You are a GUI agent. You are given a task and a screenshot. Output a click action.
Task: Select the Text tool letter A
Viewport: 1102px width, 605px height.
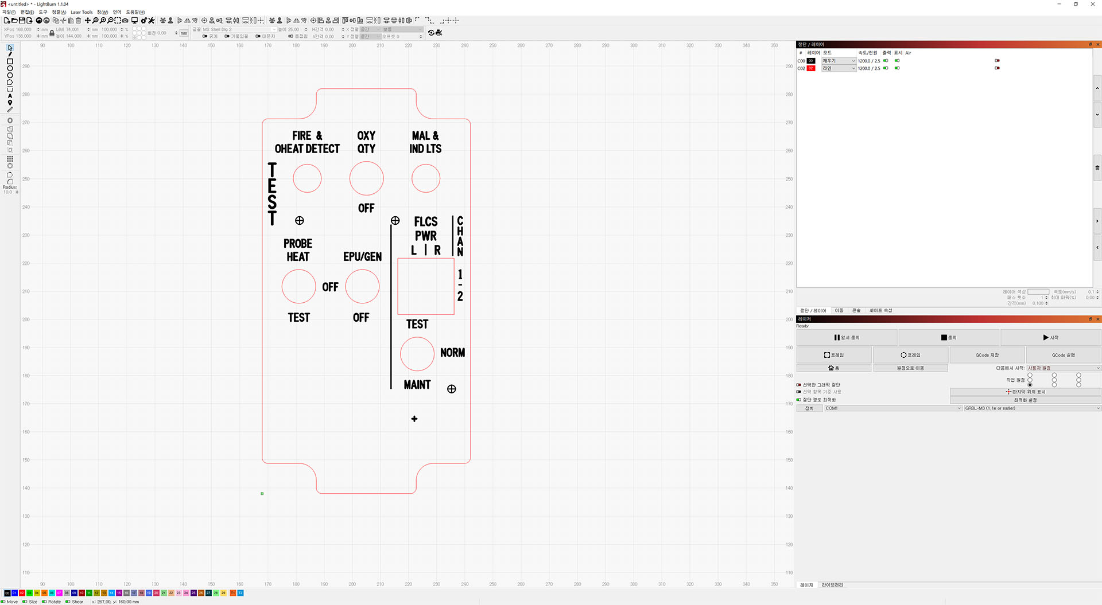pos(10,96)
